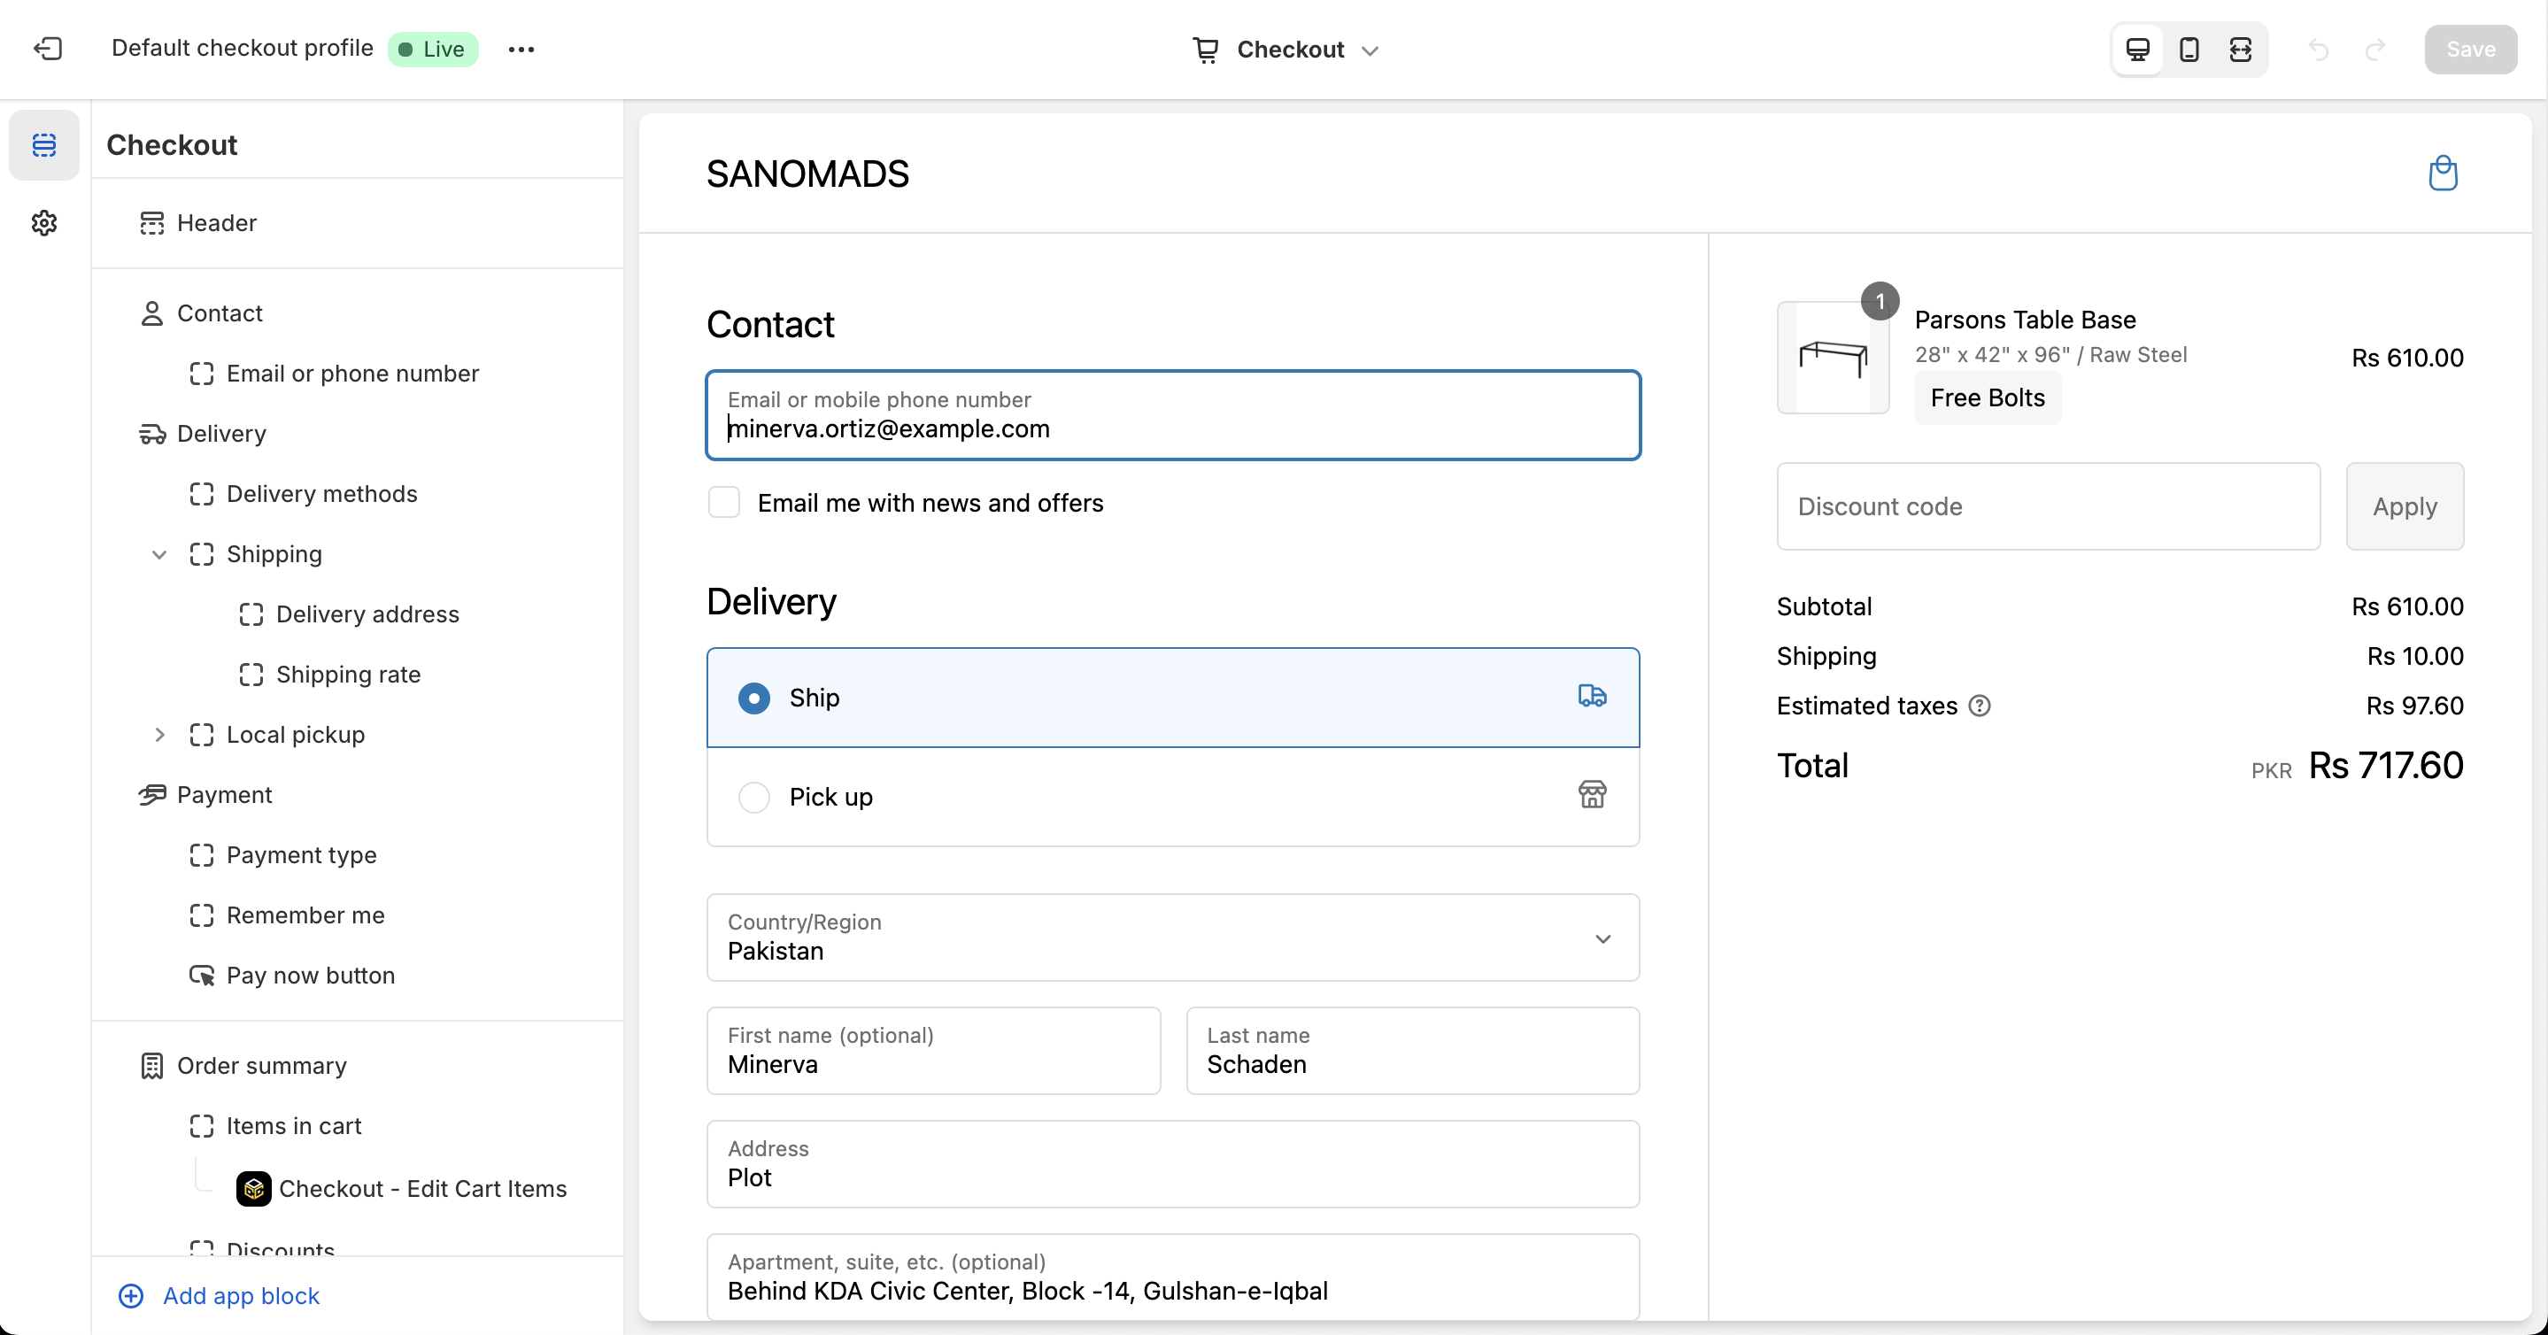Open the Checkout page selector dropdown

pyautogui.click(x=1285, y=50)
